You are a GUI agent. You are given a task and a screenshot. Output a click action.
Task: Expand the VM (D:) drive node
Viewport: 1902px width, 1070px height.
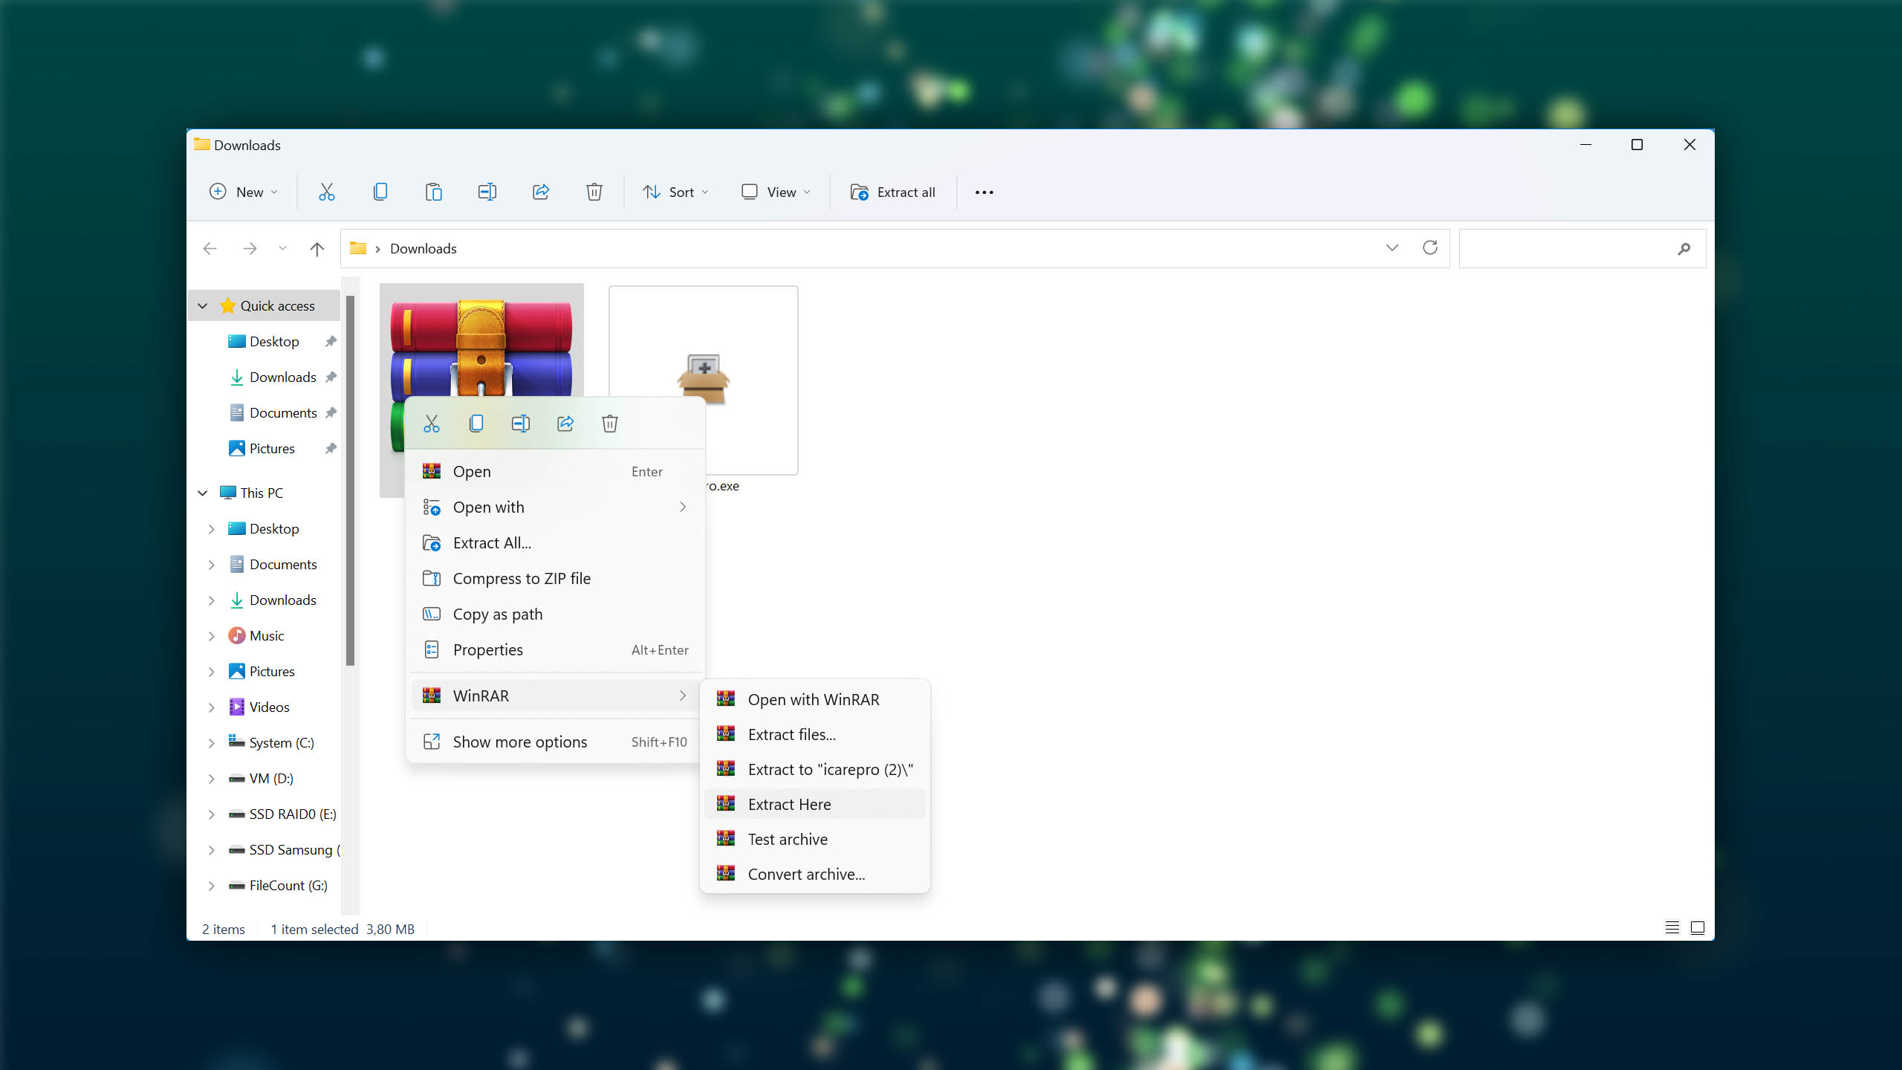coord(211,779)
